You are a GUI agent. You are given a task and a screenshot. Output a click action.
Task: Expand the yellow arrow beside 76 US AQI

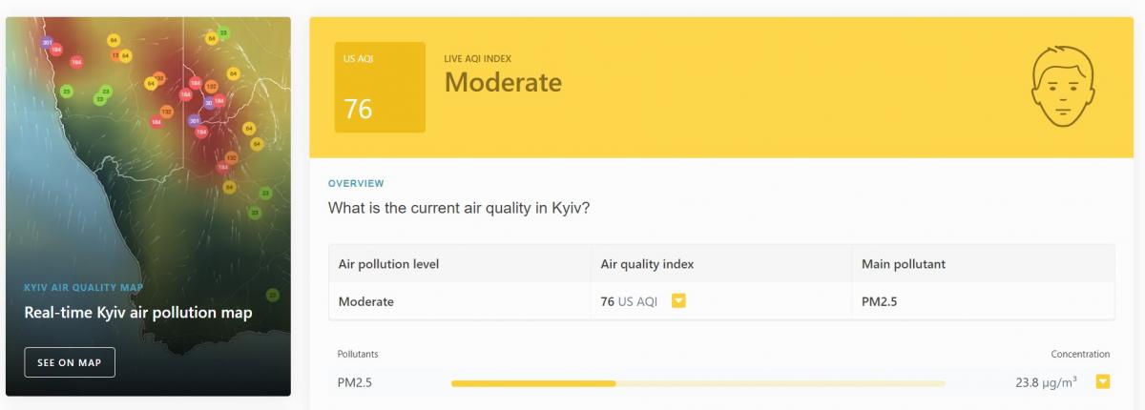click(x=679, y=301)
